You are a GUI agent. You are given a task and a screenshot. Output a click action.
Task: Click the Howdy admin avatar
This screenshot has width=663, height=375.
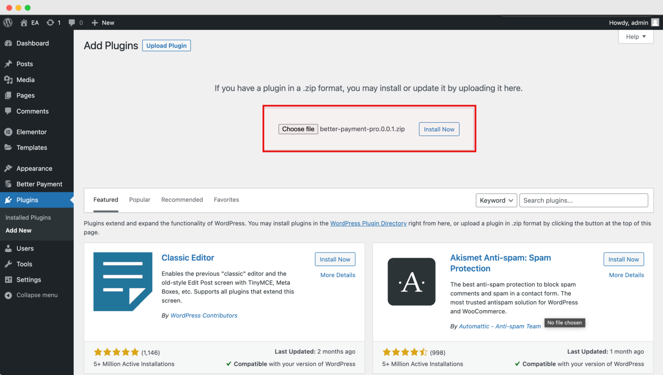[655, 23]
